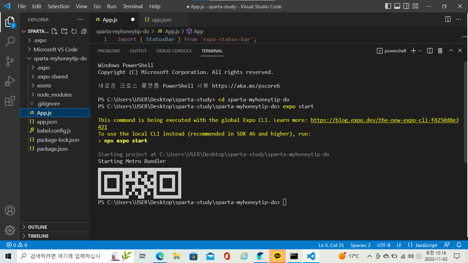The width and height of the screenshot is (468, 263).
Task: Open package.json in the Explorer
Action: [x=55, y=149]
